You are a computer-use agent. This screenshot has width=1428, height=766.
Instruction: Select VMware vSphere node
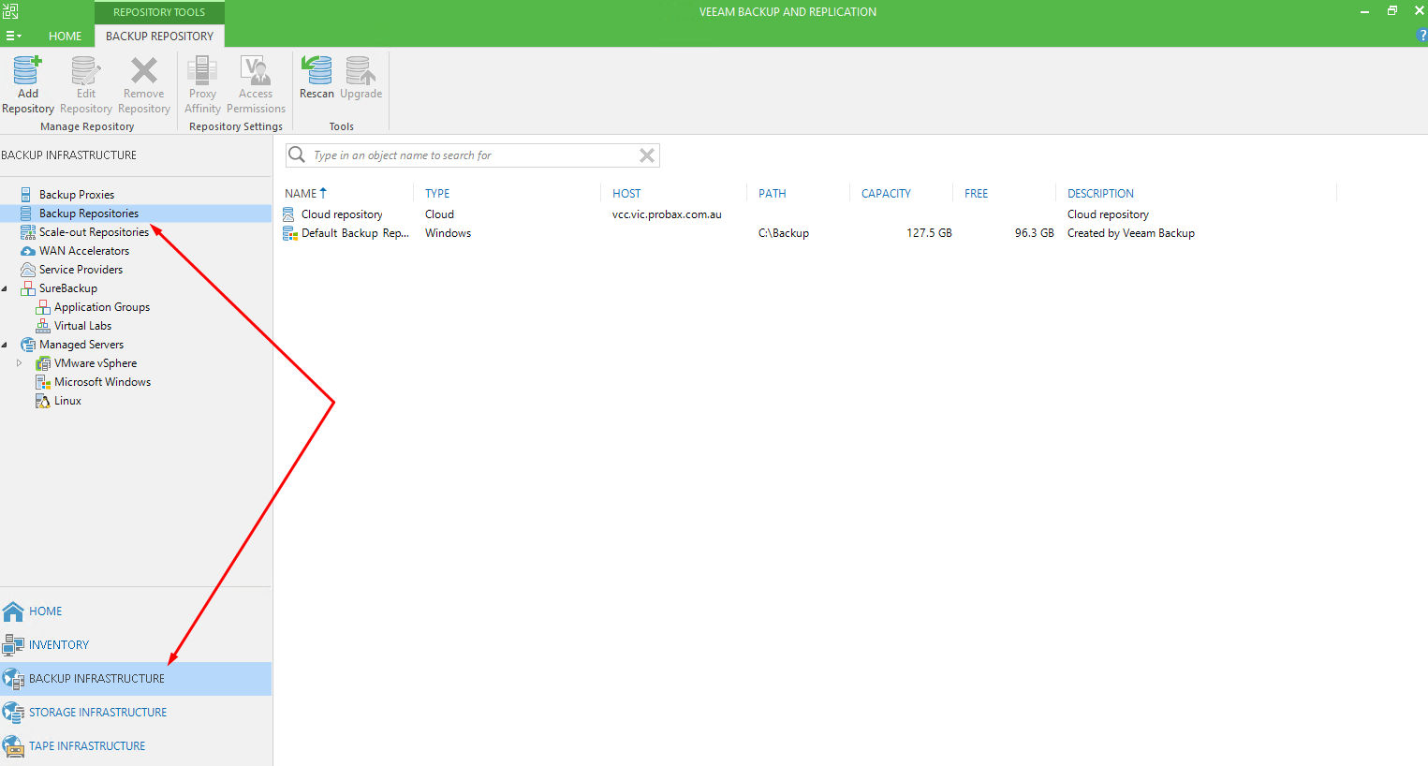pyautogui.click(x=96, y=363)
